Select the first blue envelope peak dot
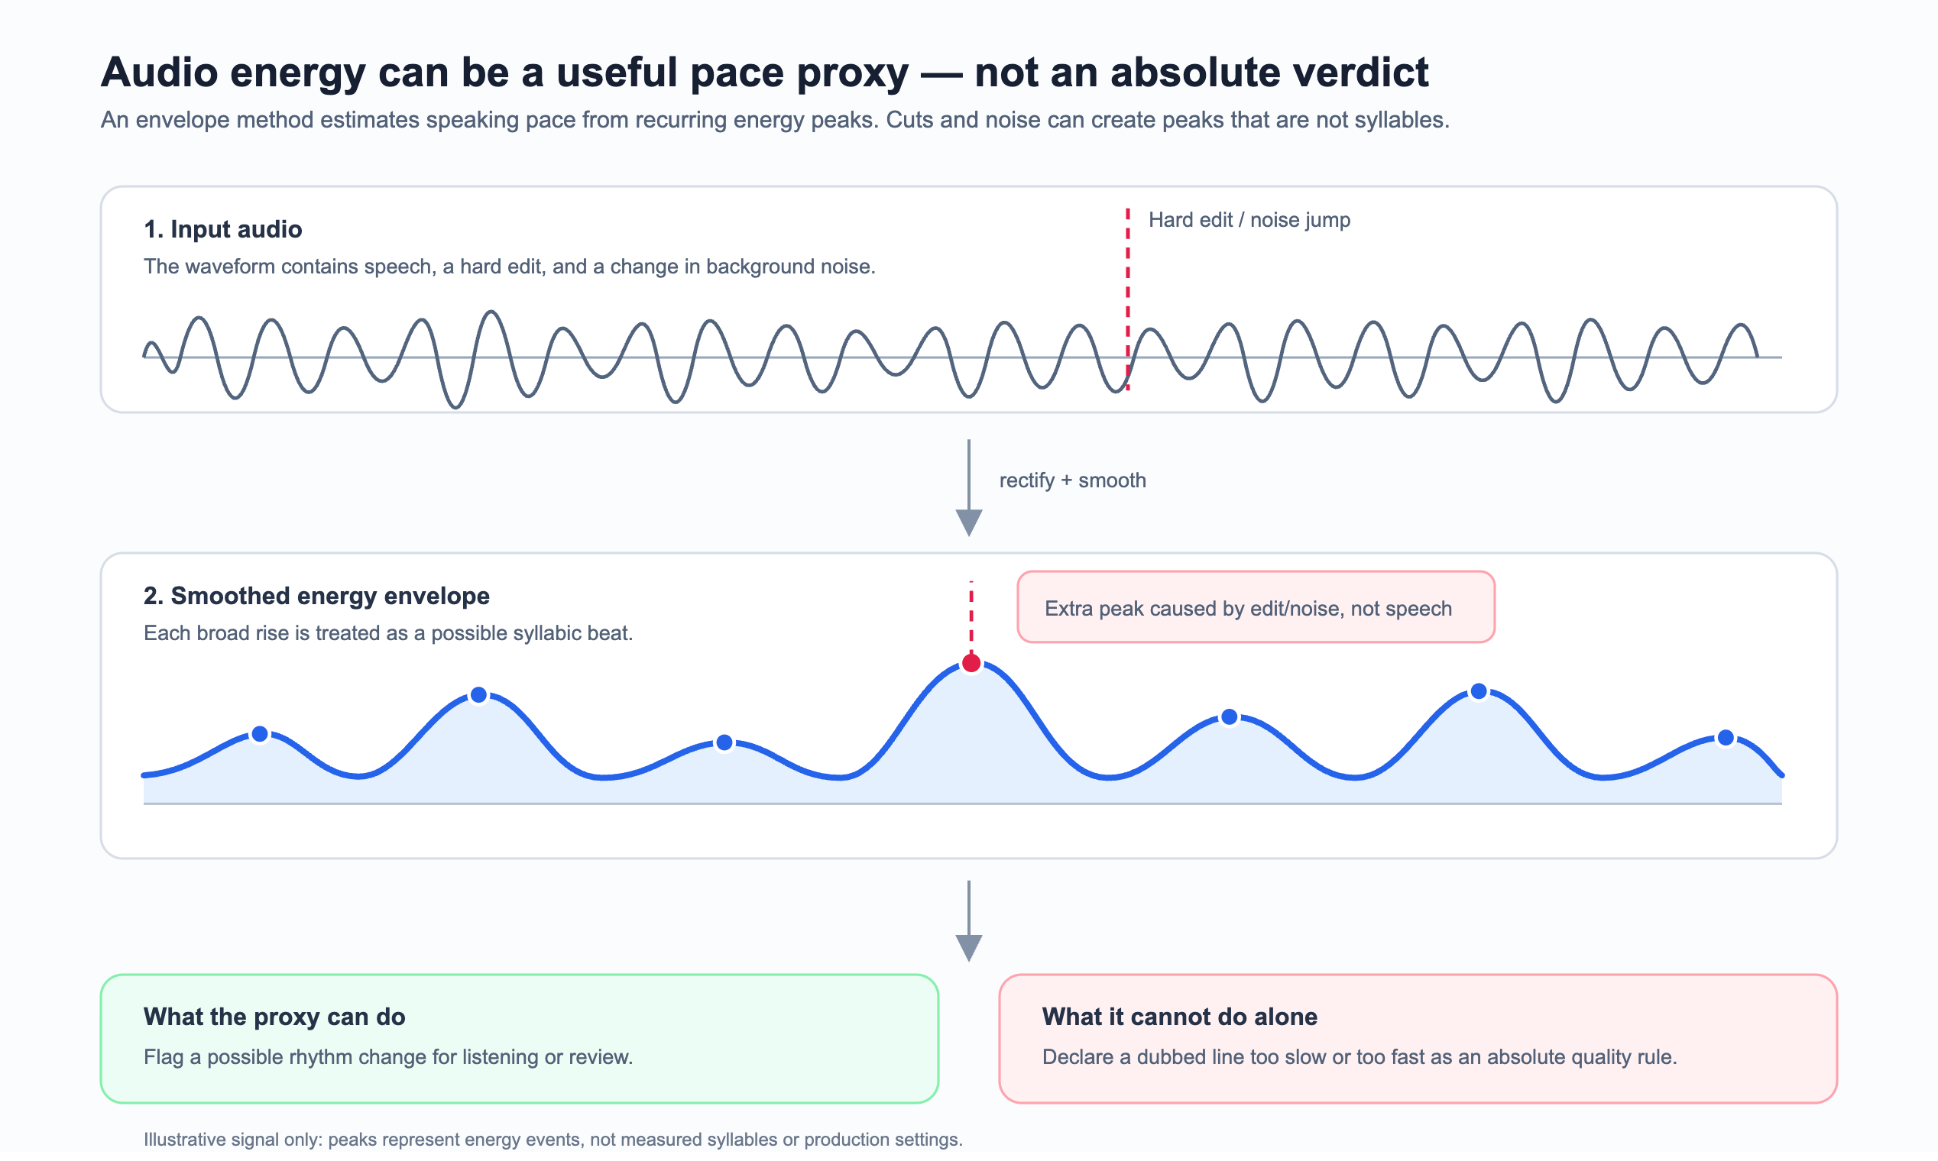Image resolution: width=1938 pixels, height=1161 pixels. [x=260, y=734]
